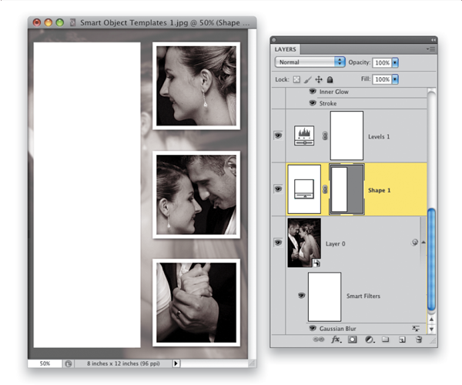Add a layer mask
Image resolution: width=462 pixels, height=385 pixels.
(353, 340)
